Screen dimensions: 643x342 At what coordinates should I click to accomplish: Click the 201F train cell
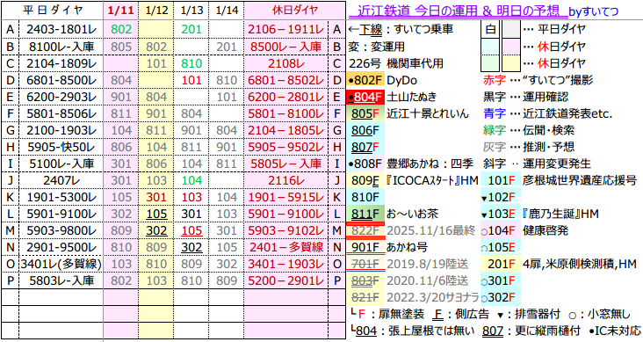tap(501, 264)
